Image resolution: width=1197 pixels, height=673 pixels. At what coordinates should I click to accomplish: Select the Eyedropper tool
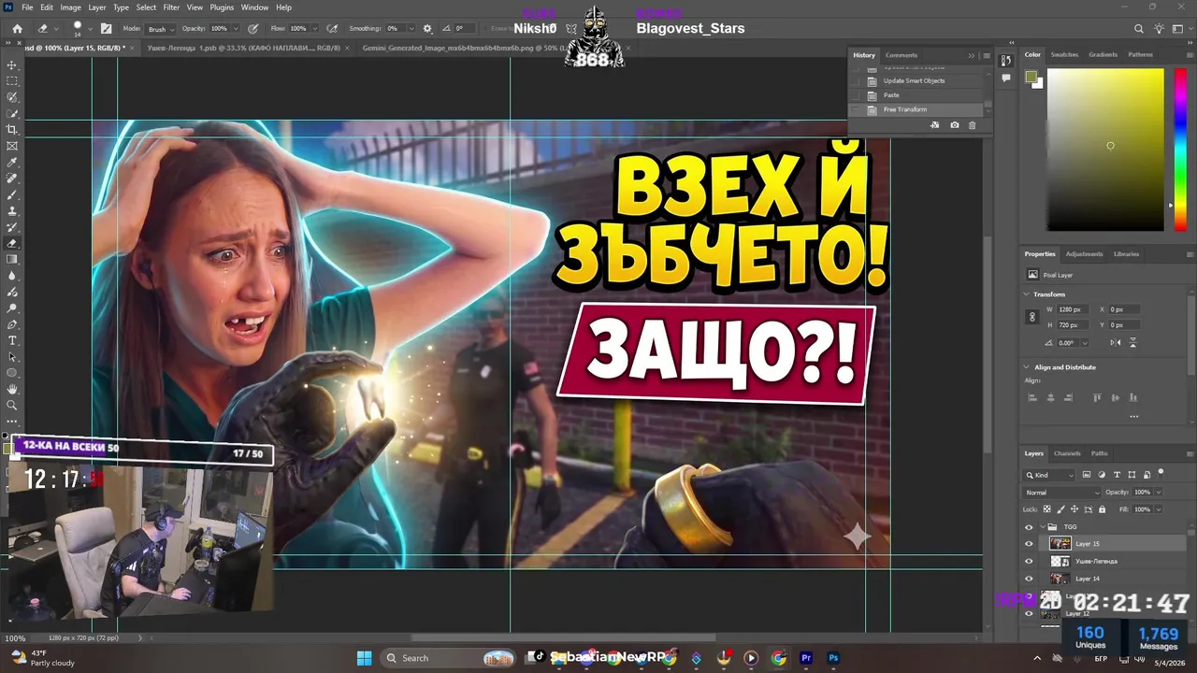pos(12,163)
